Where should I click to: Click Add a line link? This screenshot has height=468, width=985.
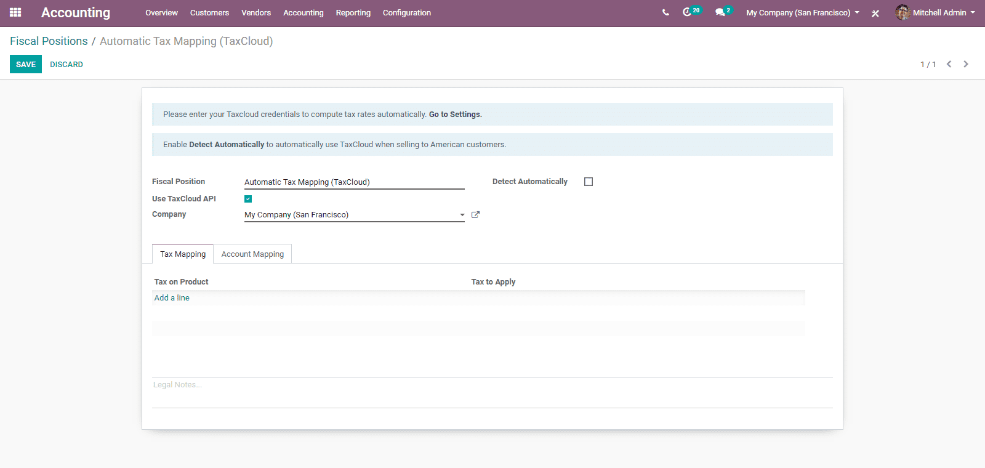[x=172, y=298]
